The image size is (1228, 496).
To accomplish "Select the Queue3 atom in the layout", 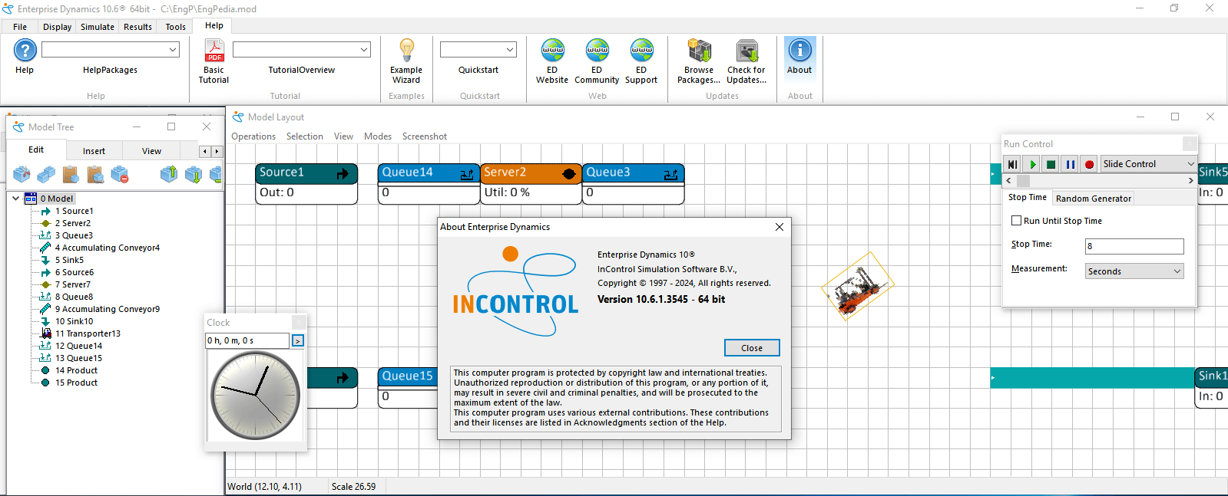I will [x=633, y=183].
